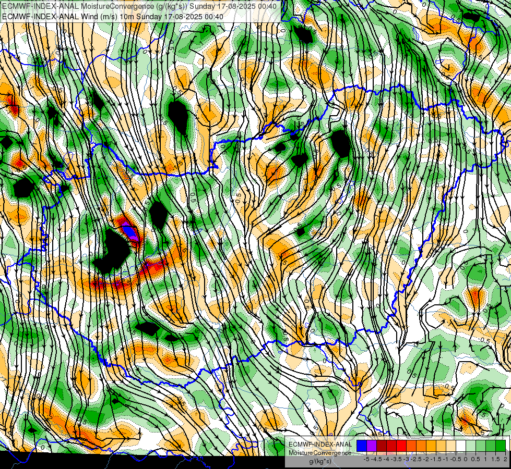Select the legend swatch between 0.5 and 1
This screenshot has width=511, height=469.
pyautogui.click(x=481, y=446)
